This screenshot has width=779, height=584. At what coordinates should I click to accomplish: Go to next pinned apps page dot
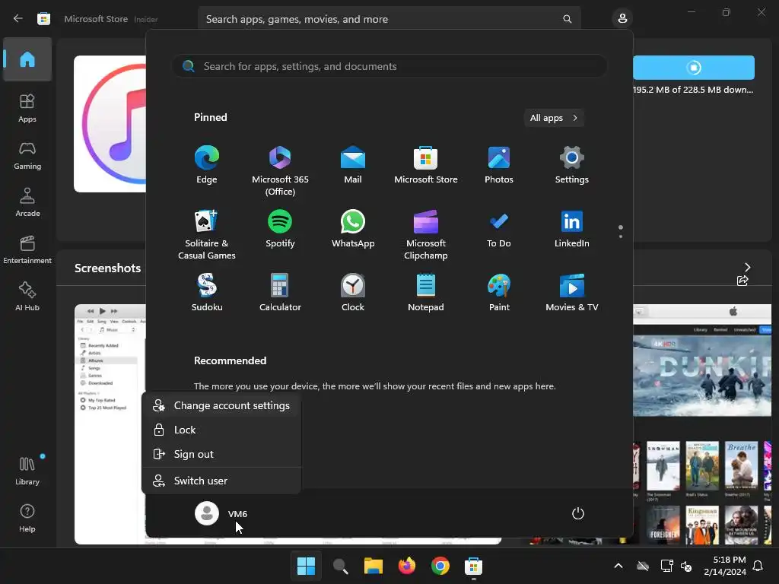point(621,236)
